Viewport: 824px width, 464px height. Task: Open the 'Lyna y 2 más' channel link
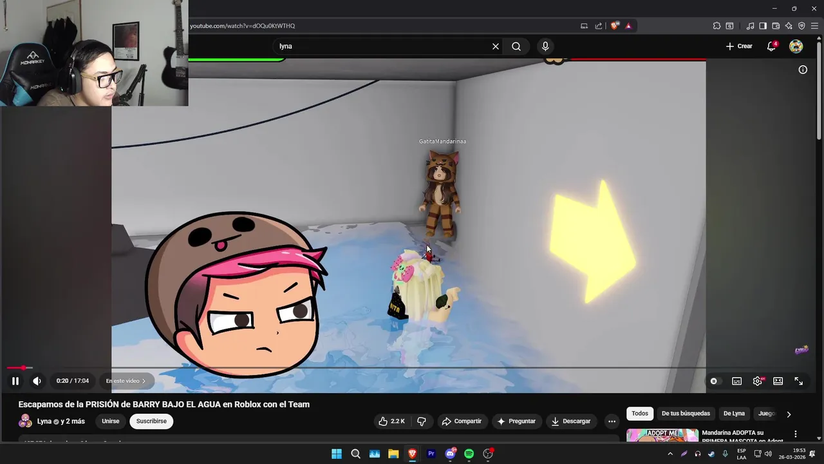point(61,421)
